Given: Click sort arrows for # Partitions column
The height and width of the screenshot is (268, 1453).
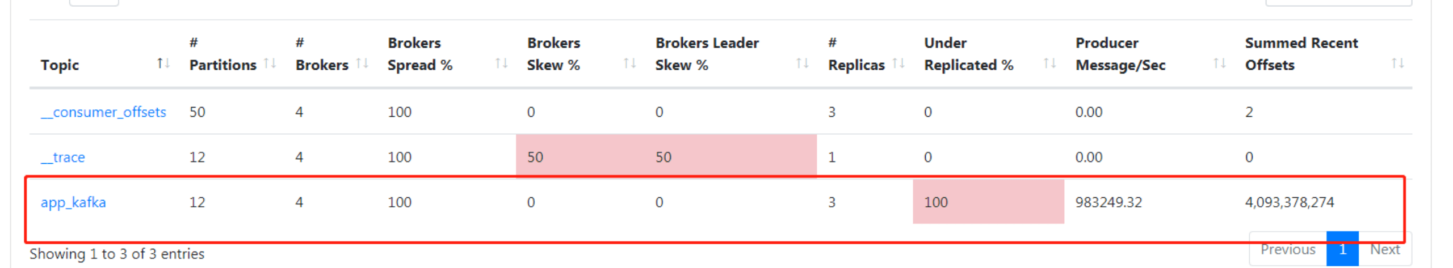Looking at the screenshot, I should pyautogui.click(x=270, y=63).
